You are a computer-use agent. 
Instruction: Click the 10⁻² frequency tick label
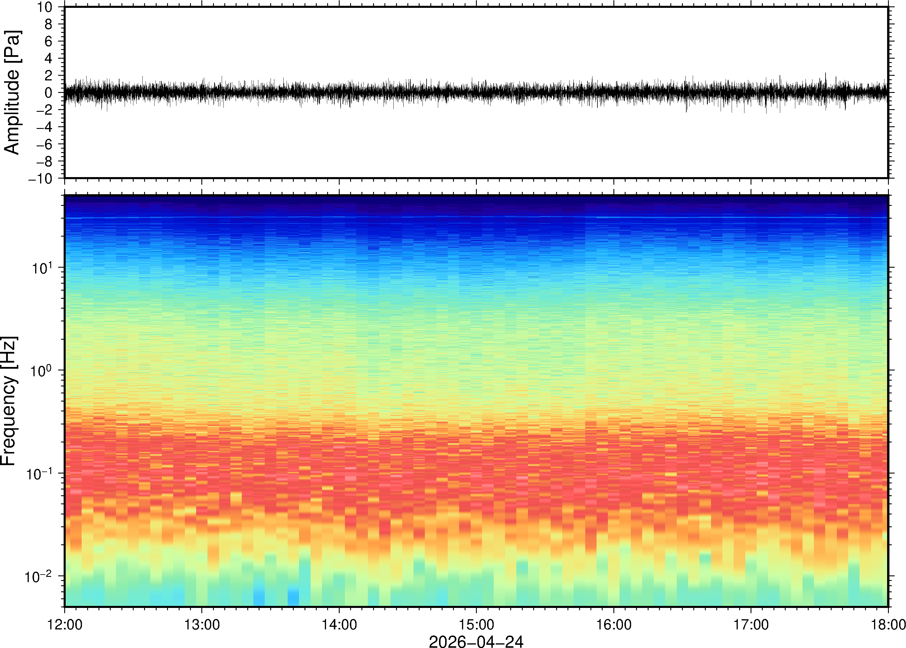38,576
